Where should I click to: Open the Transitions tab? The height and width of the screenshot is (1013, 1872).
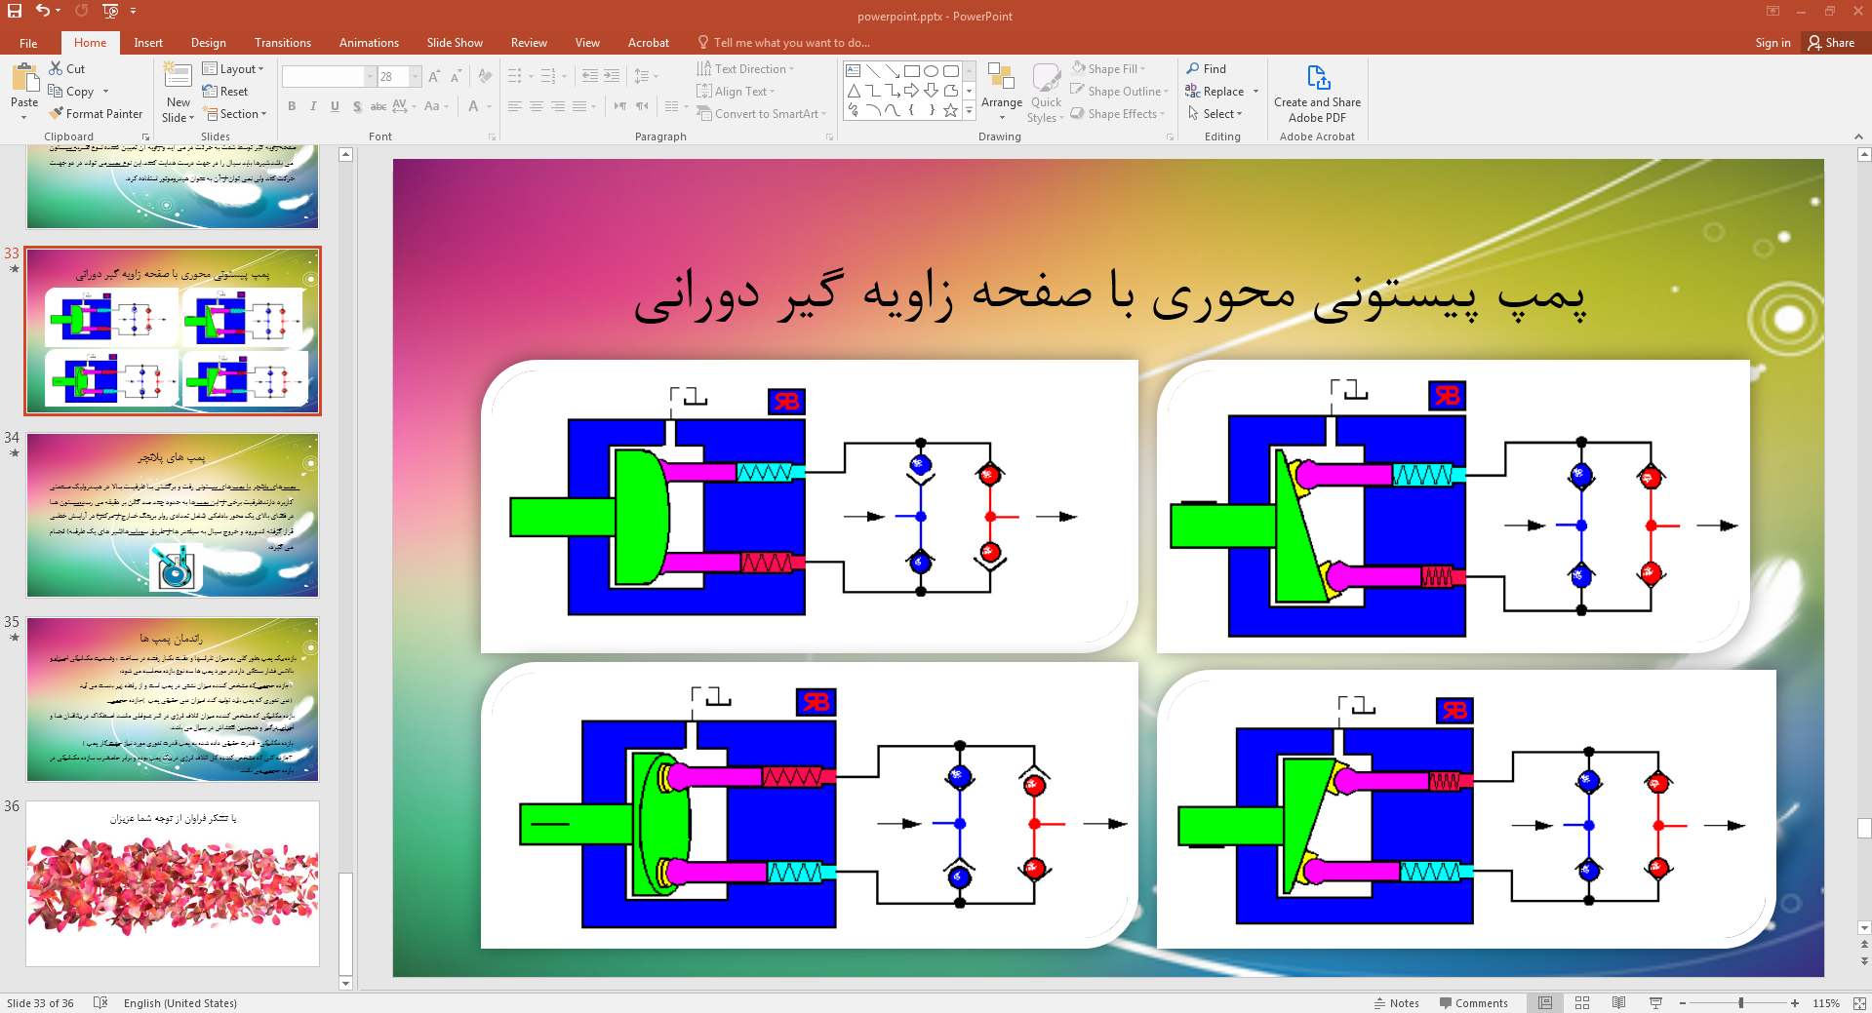283,43
